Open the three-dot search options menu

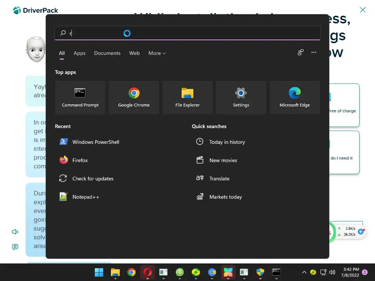pyautogui.click(x=314, y=52)
